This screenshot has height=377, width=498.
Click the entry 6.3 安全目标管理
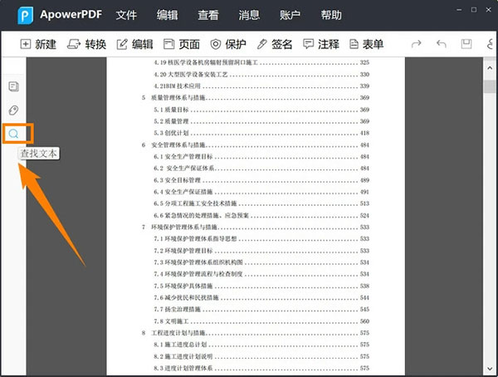pos(261,180)
